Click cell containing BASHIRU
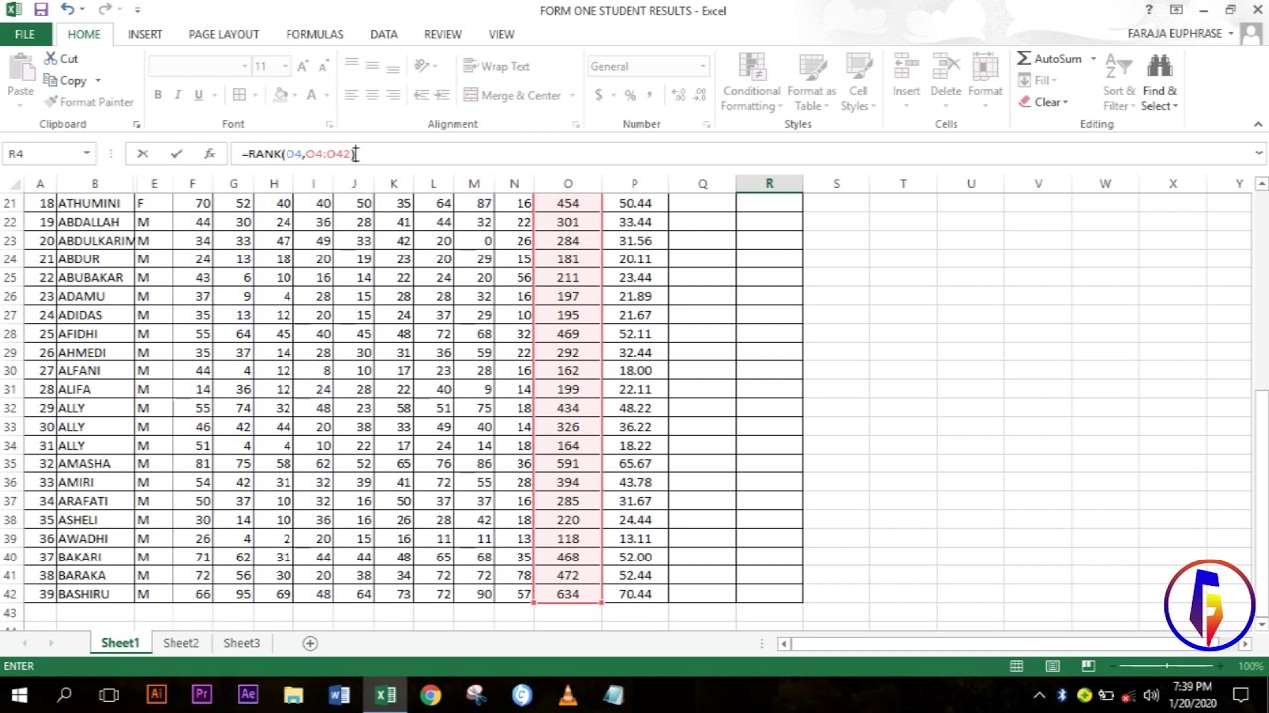The width and height of the screenshot is (1269, 713). pos(95,594)
